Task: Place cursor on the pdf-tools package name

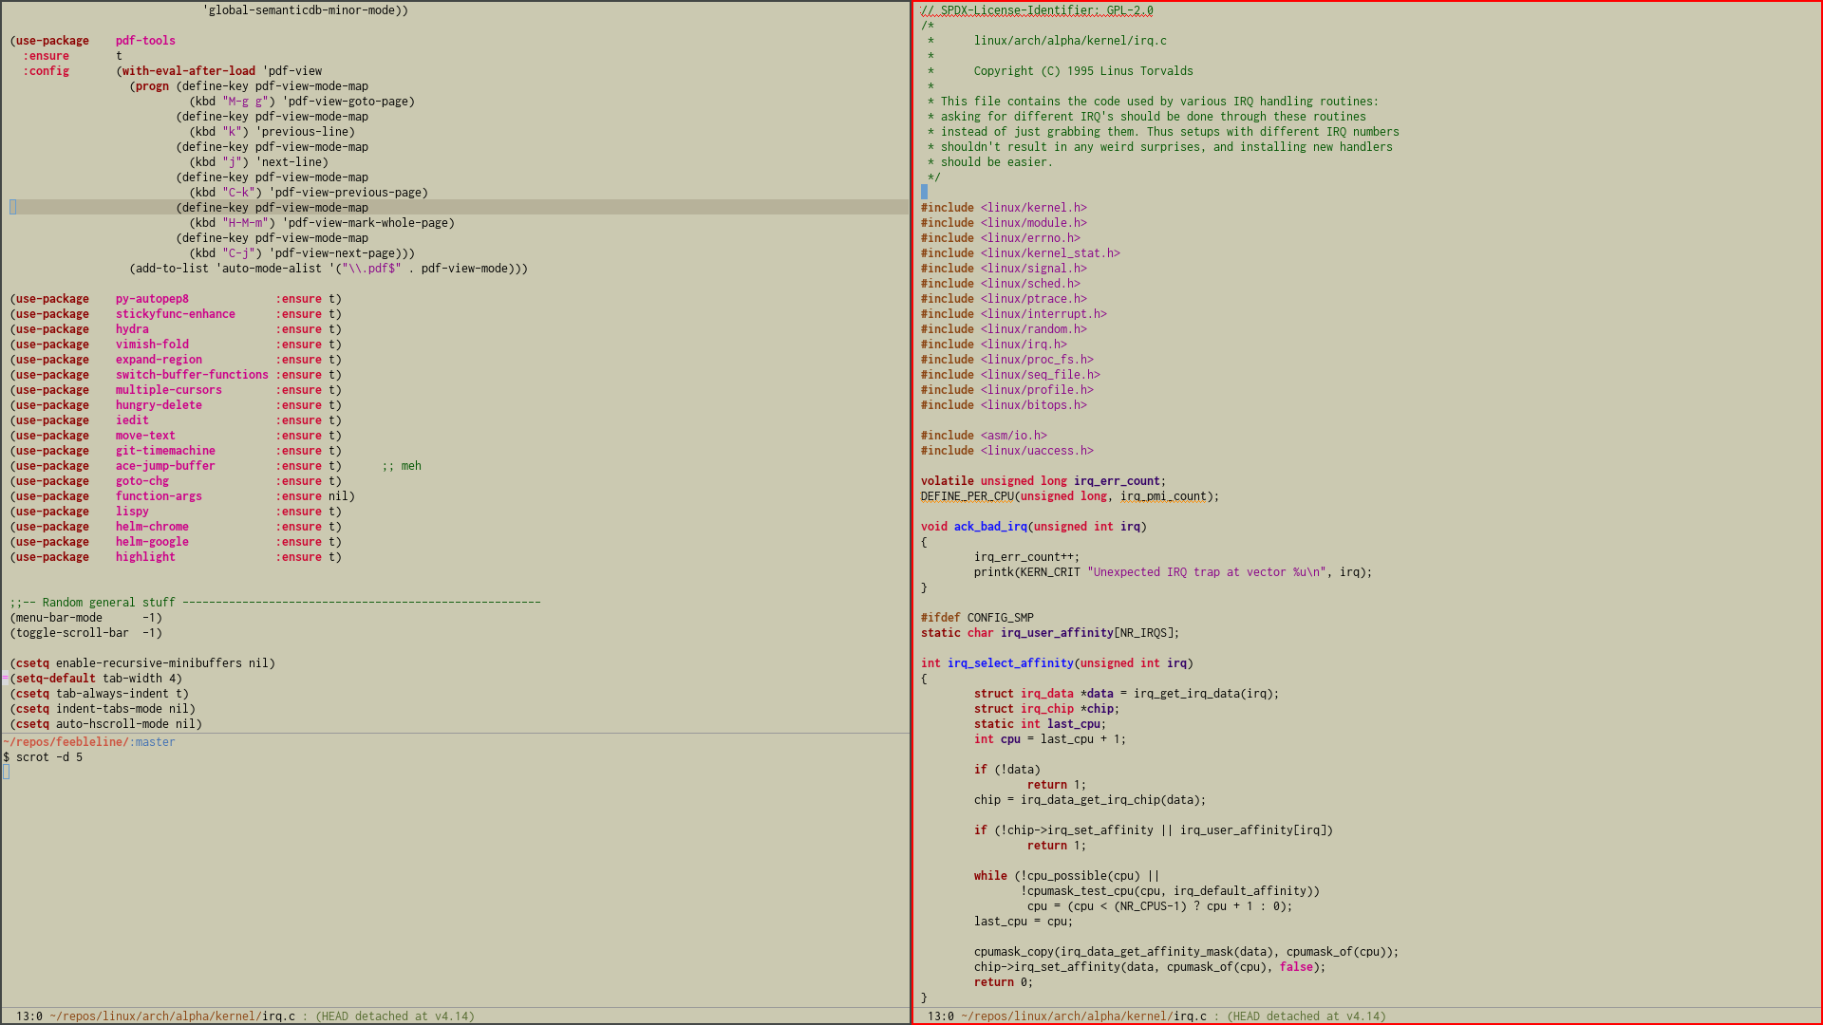Action: point(145,41)
